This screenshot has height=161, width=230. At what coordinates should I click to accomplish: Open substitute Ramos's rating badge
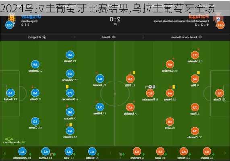[207, 152]
